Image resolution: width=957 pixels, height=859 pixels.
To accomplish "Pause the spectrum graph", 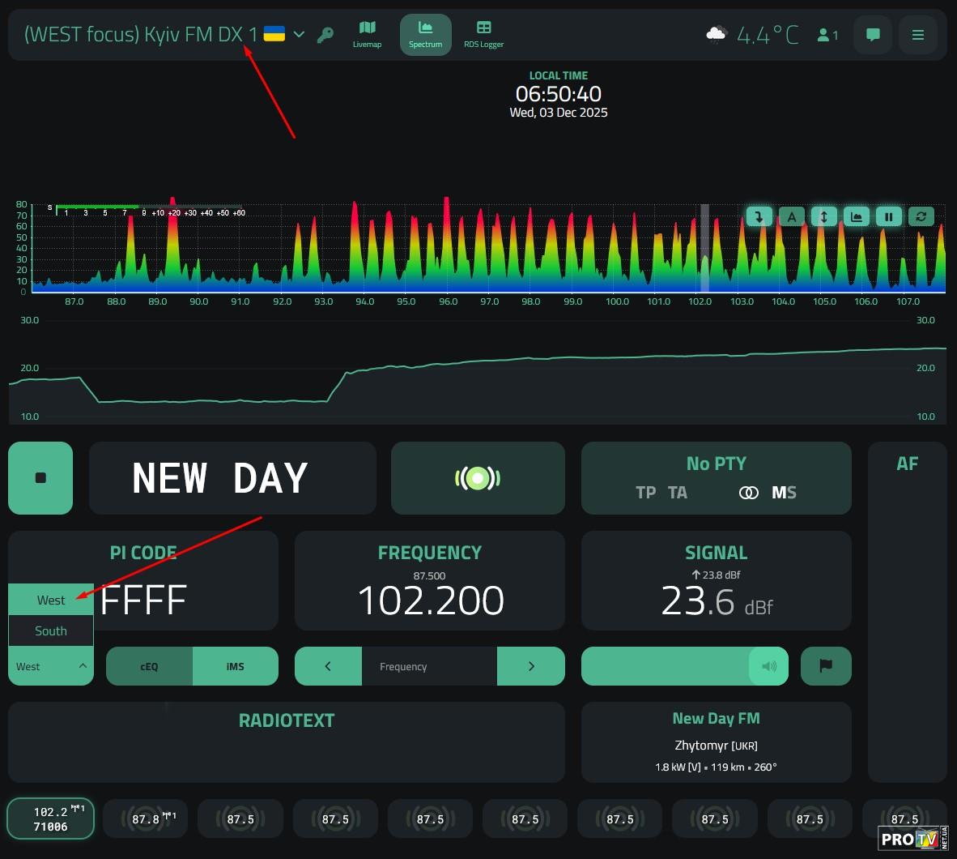I will [889, 216].
